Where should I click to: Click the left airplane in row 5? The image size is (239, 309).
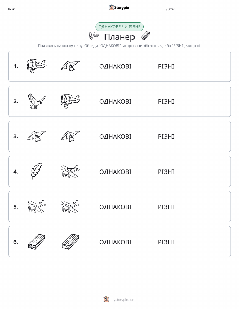(36, 207)
